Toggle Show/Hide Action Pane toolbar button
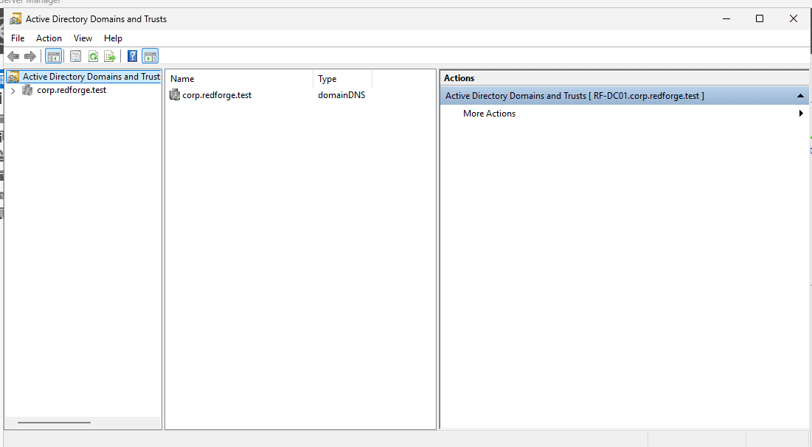 (x=150, y=56)
